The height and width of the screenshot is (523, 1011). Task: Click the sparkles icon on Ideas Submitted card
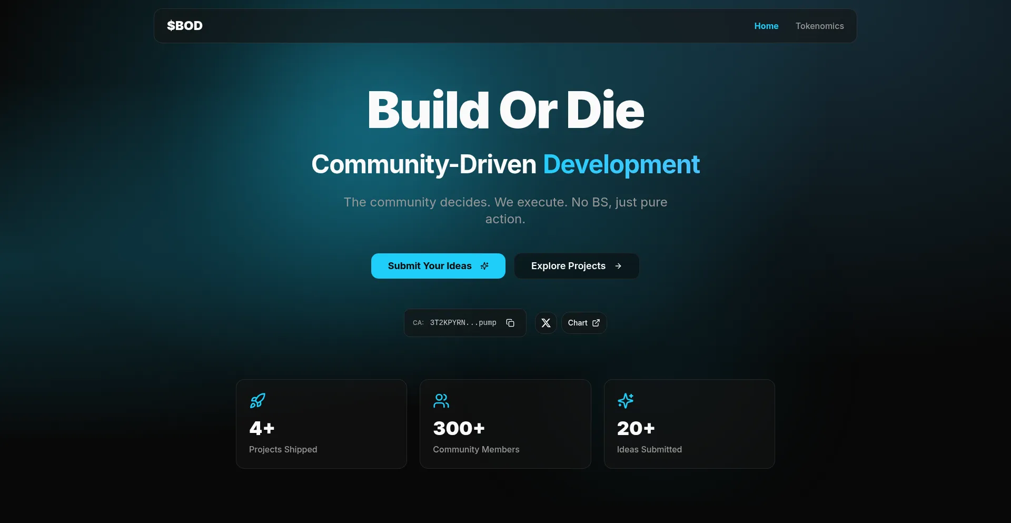pyautogui.click(x=625, y=401)
